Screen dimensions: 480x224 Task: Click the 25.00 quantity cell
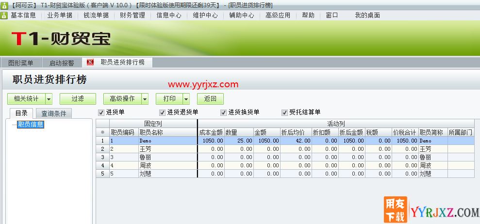coord(239,141)
